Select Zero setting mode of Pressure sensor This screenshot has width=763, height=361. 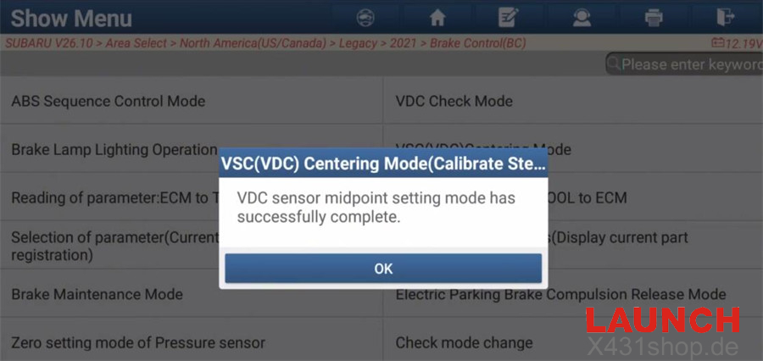(x=138, y=343)
